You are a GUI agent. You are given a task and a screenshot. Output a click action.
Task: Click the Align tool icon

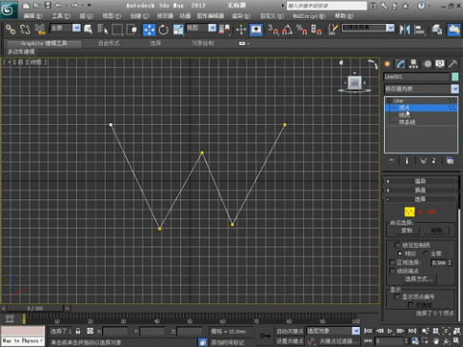(420, 30)
